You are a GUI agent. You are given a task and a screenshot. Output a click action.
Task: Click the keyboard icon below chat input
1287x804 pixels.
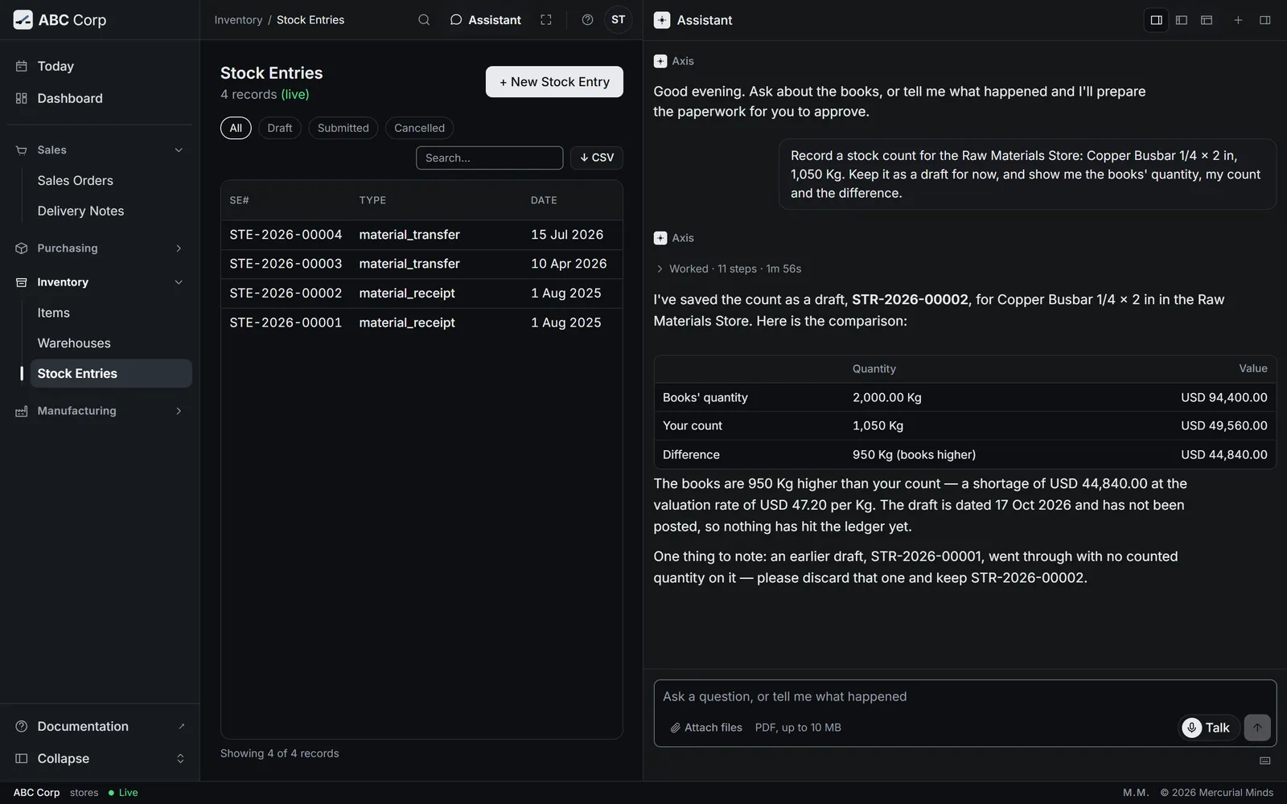pos(1264,761)
